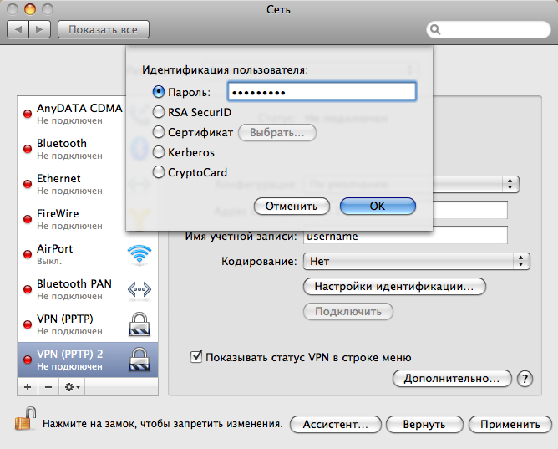Open the Дополнительно... settings
Image resolution: width=558 pixels, height=449 pixels.
tap(452, 379)
